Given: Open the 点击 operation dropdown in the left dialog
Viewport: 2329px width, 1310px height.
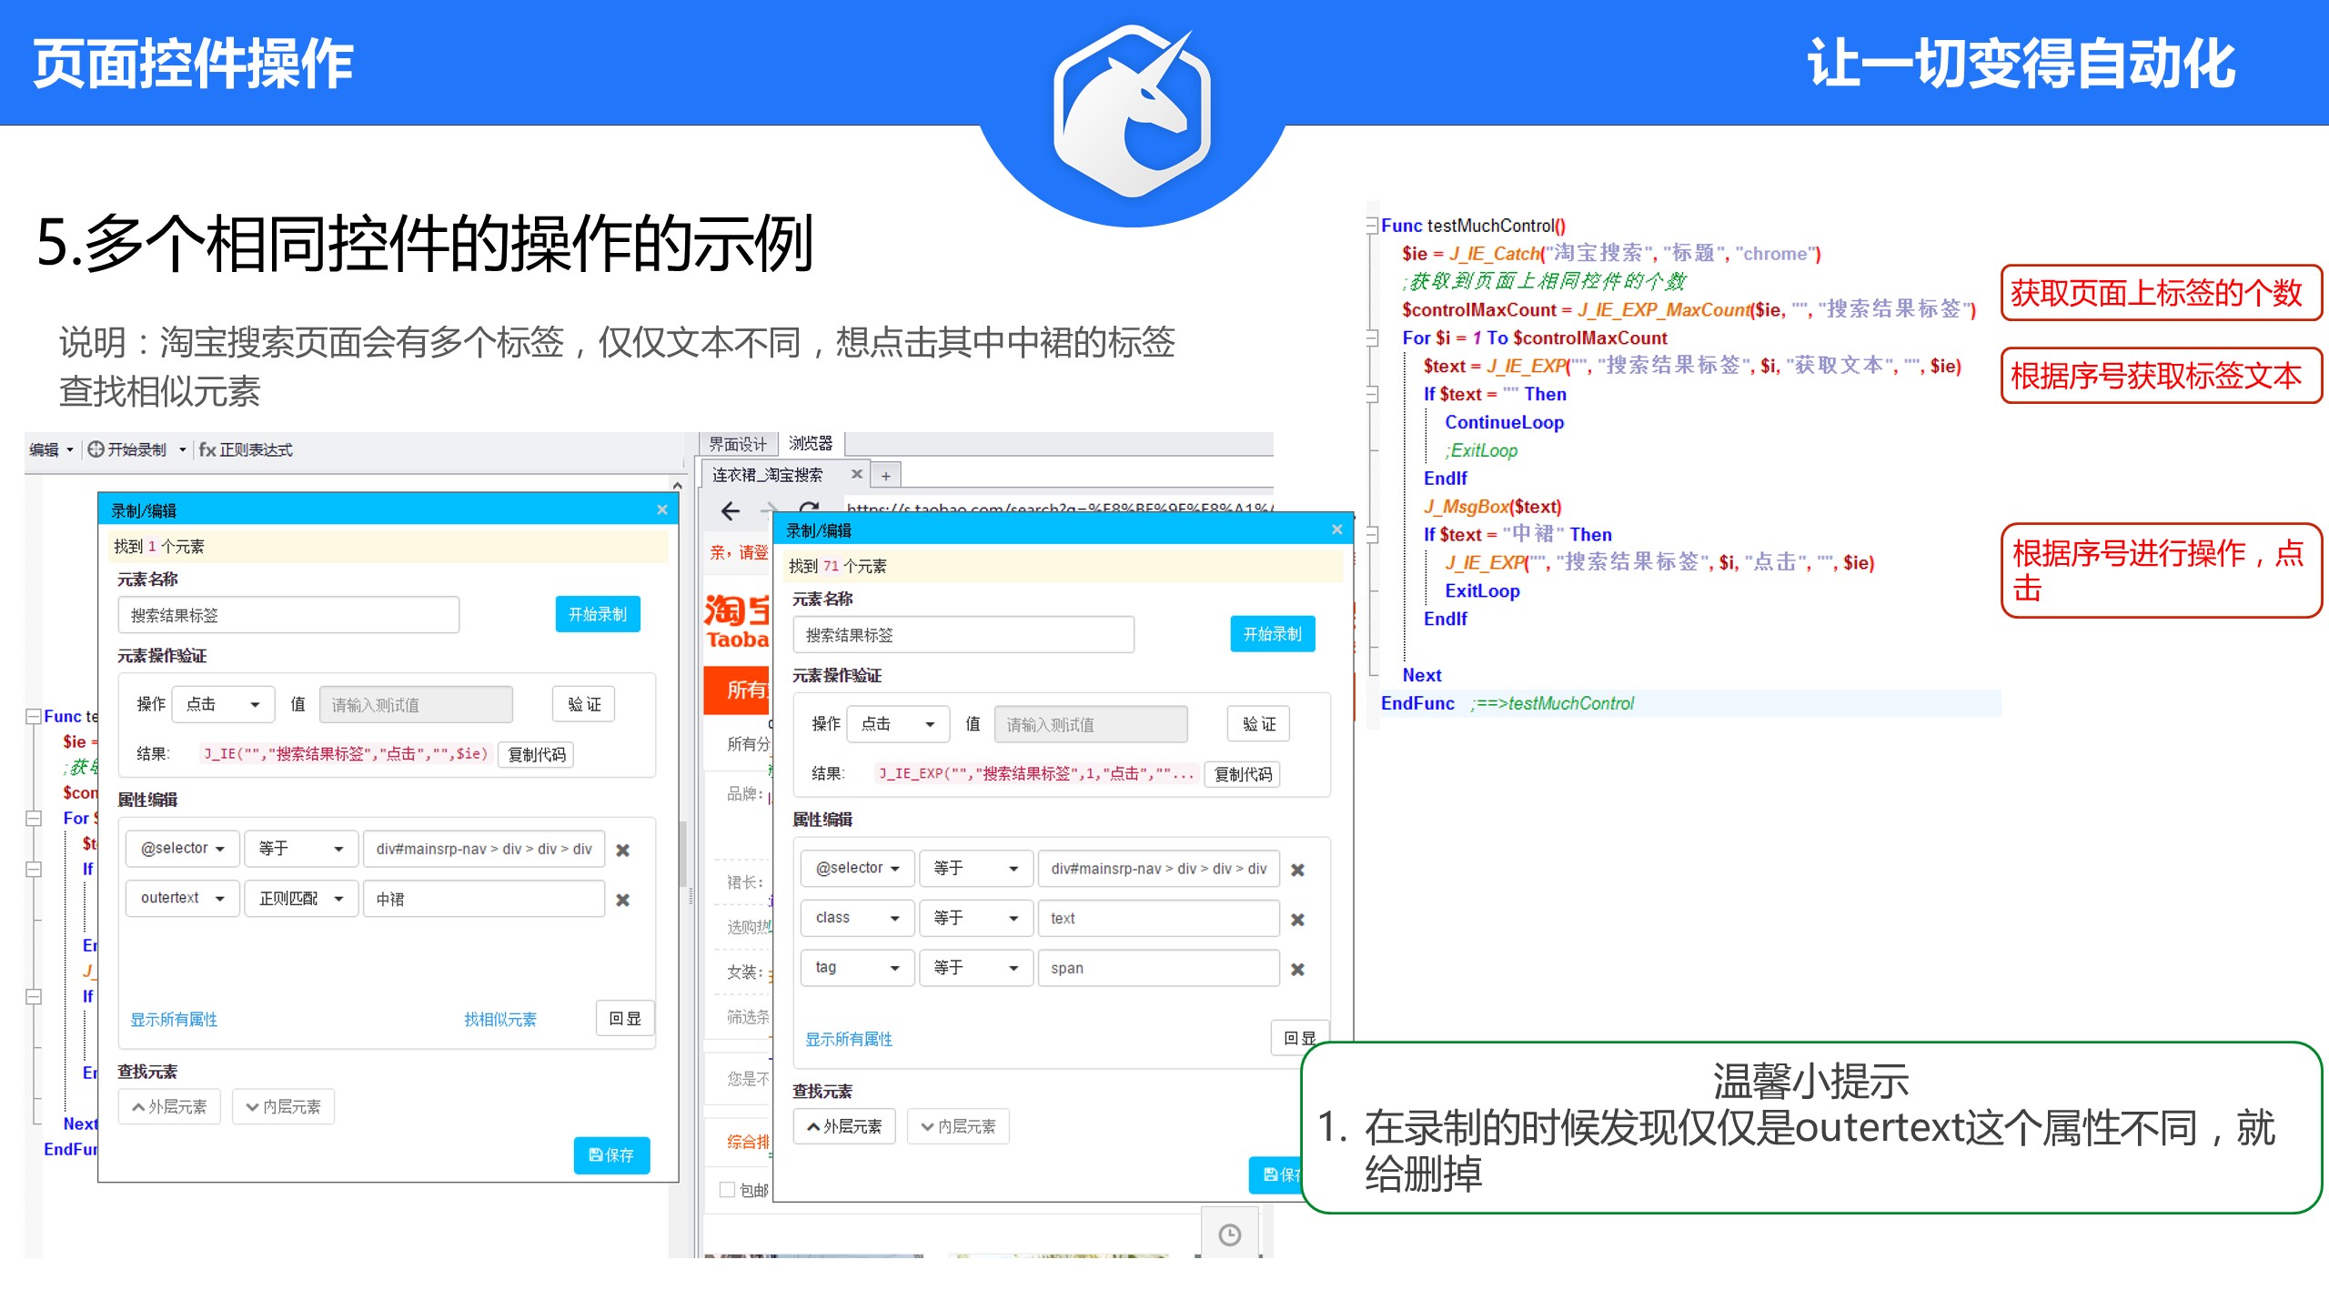Looking at the screenshot, I should (223, 704).
